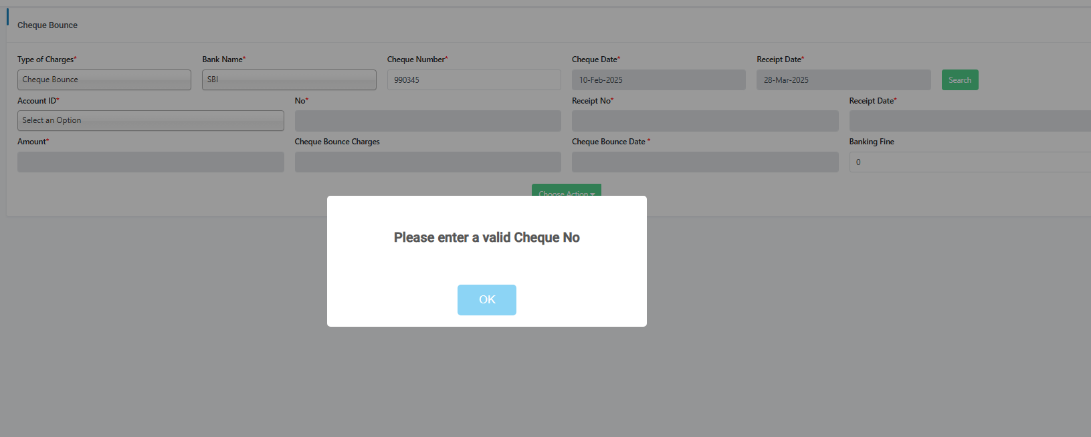Viewport: 1091px width, 437px height.
Task: Click into the Receipt No field
Action: click(x=705, y=121)
